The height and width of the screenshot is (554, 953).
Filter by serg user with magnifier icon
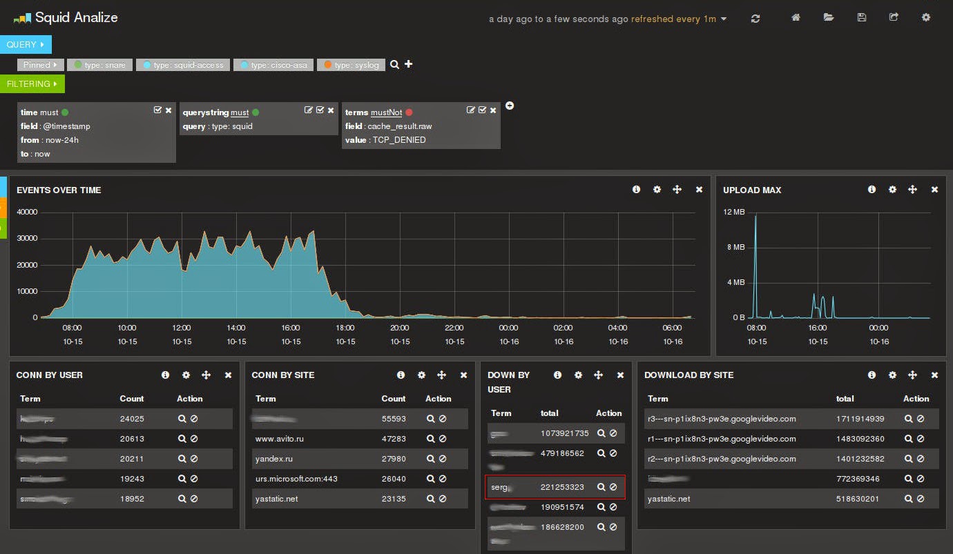601,487
